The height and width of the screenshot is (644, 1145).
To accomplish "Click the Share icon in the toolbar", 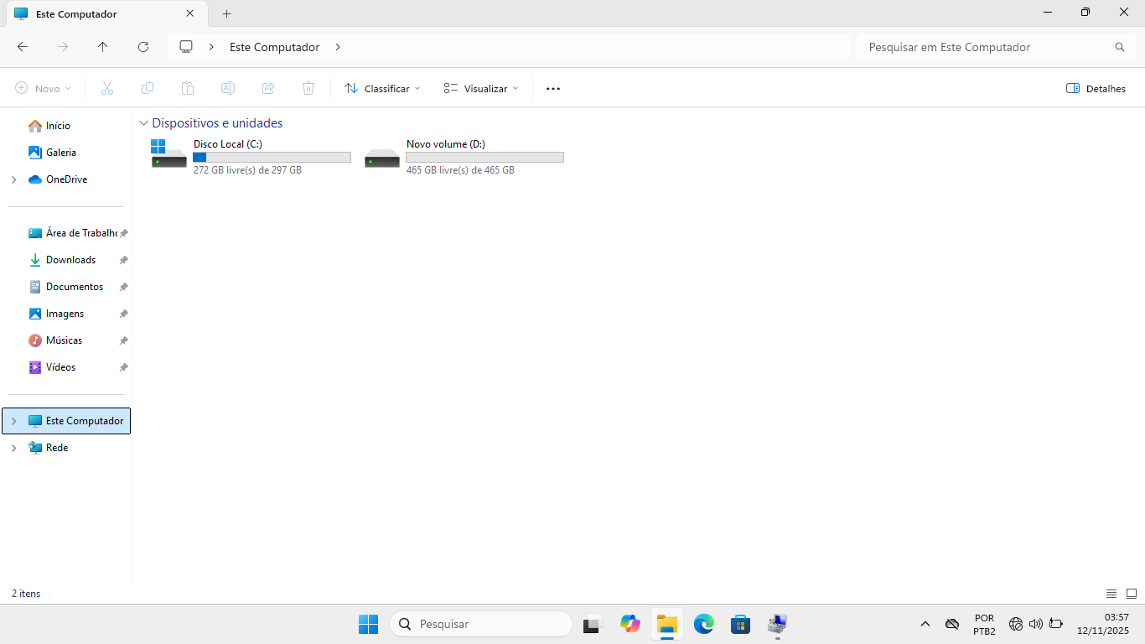I will (268, 88).
